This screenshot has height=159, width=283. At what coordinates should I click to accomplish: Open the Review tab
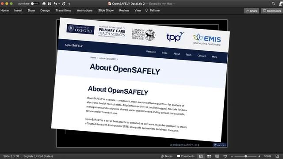pos(124,11)
